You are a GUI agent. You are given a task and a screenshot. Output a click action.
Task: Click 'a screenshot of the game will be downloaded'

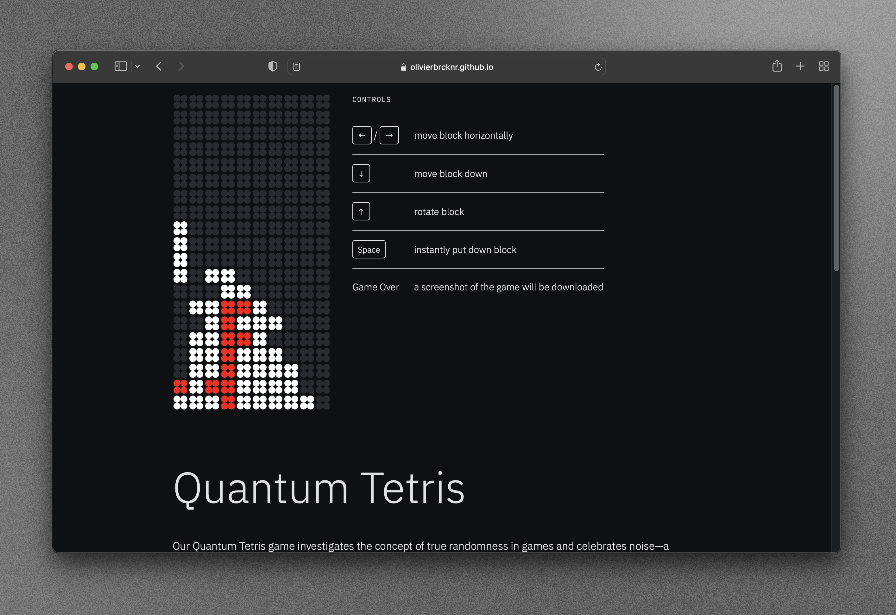coord(508,287)
